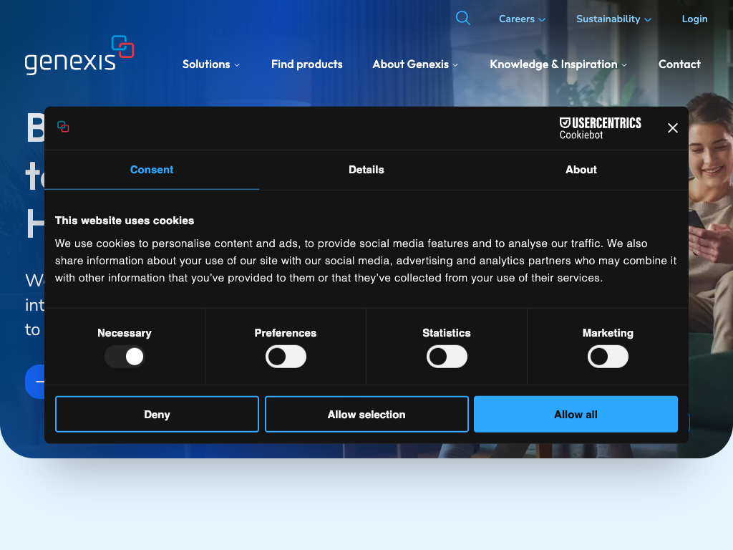Expand the Sustainability dropdown

click(613, 19)
